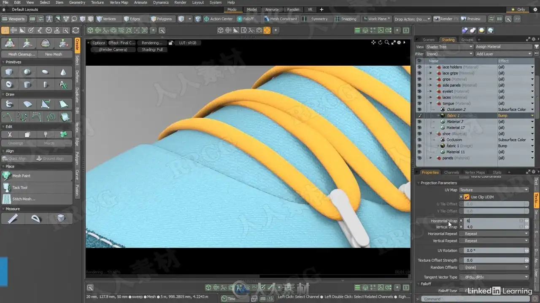Open the Horizontal Repeat dropdown

pyautogui.click(x=494, y=234)
